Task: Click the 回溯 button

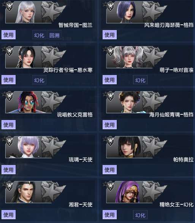Action: click(x=54, y=35)
